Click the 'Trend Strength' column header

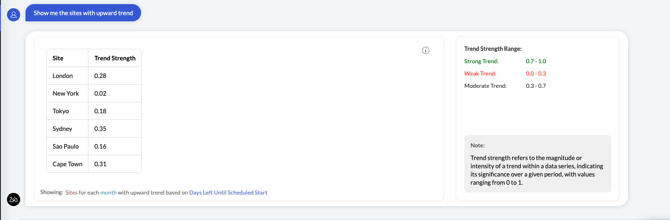pos(115,58)
